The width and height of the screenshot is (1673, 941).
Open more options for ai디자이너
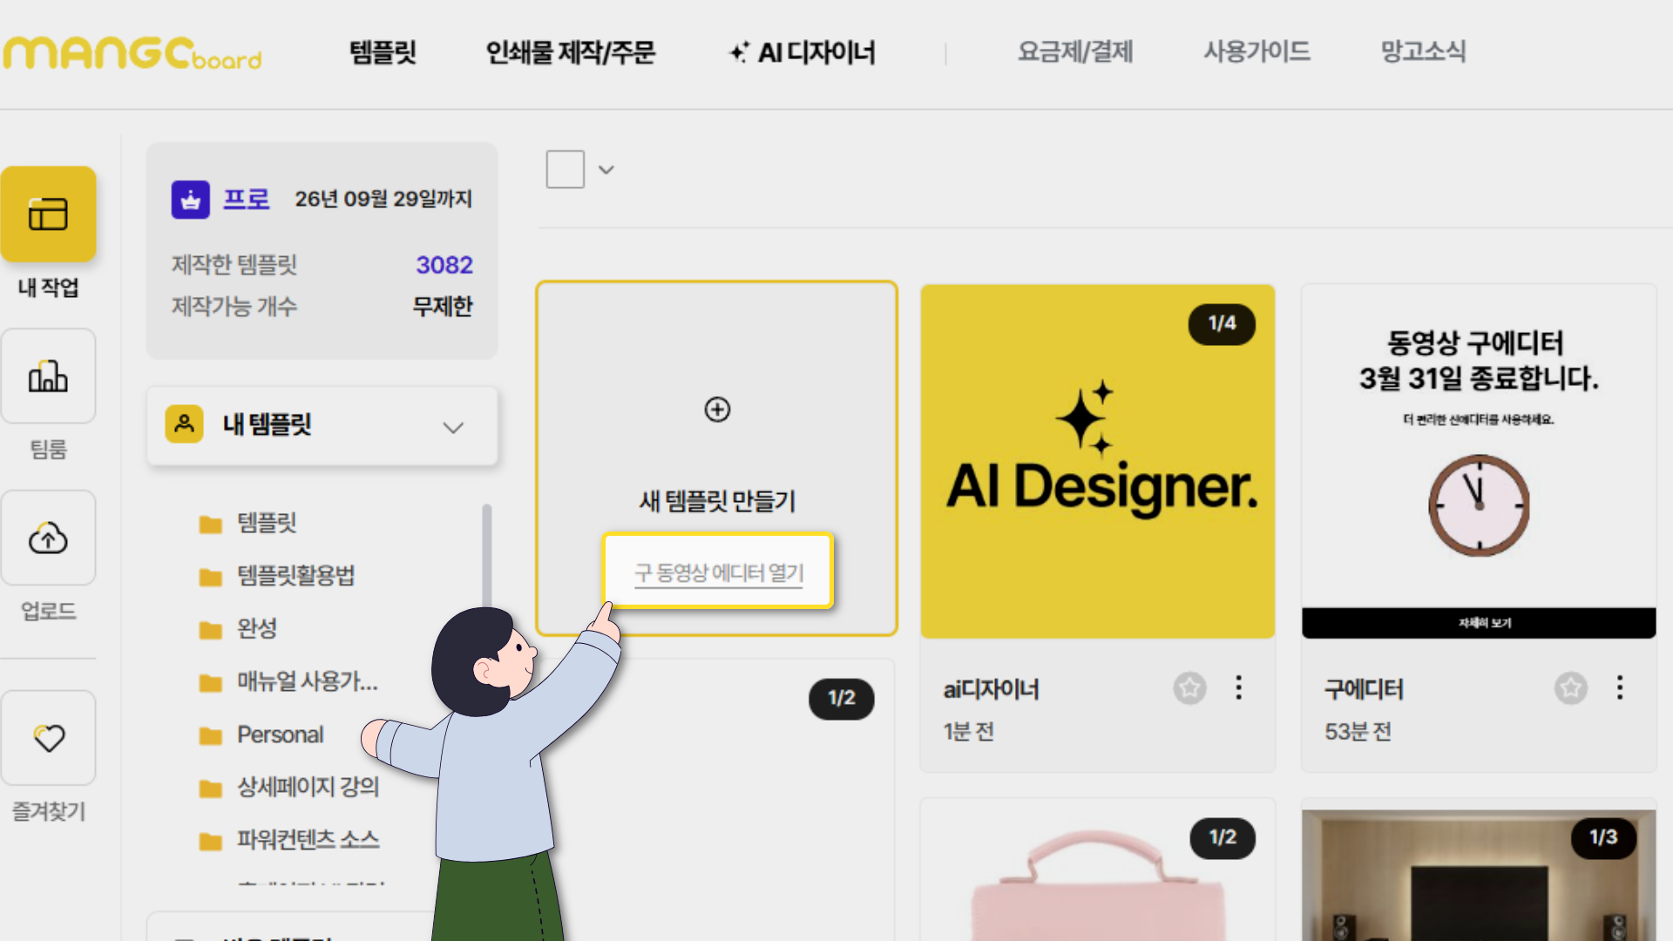click(x=1238, y=688)
